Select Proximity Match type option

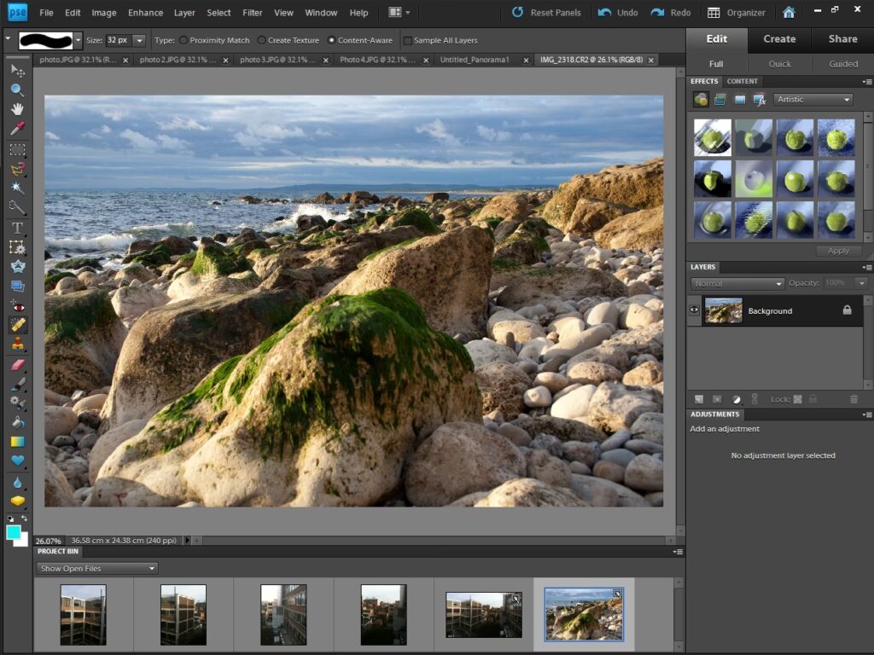point(184,41)
